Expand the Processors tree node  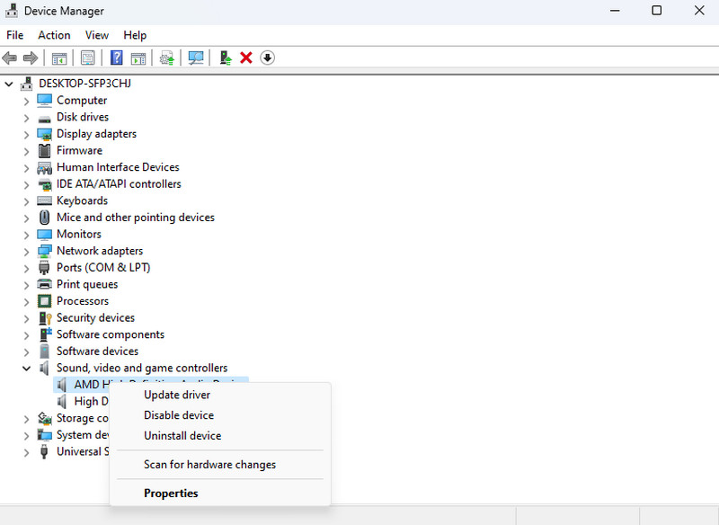[x=26, y=302]
